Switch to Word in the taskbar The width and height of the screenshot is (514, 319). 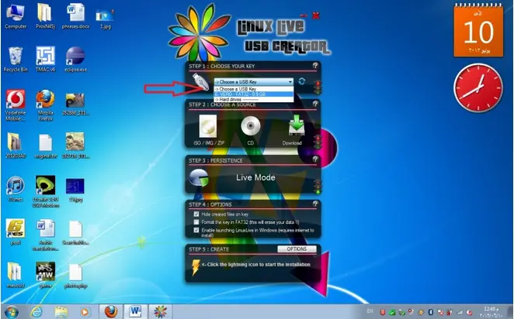pos(135,312)
